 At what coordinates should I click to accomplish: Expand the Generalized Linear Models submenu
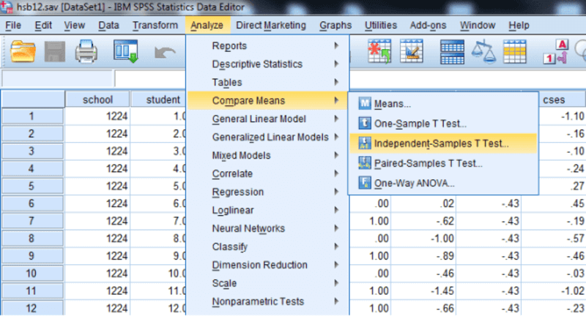268,137
